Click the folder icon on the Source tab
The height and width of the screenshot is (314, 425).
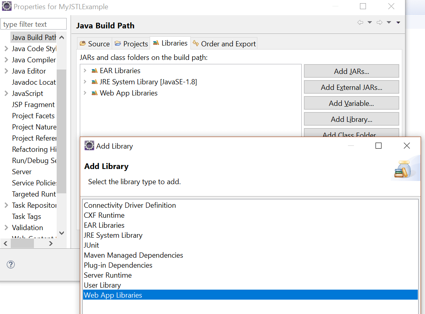tap(84, 43)
